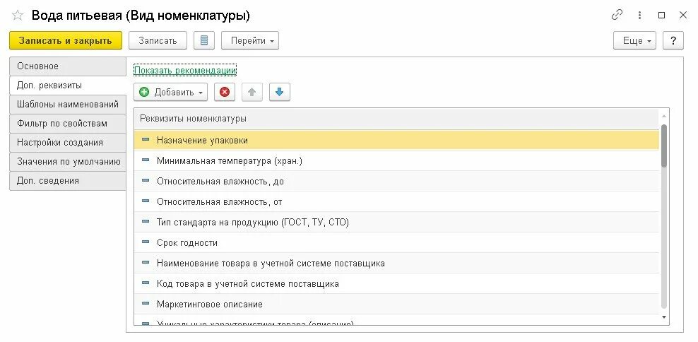Click Записать и закрыть button

66,40
